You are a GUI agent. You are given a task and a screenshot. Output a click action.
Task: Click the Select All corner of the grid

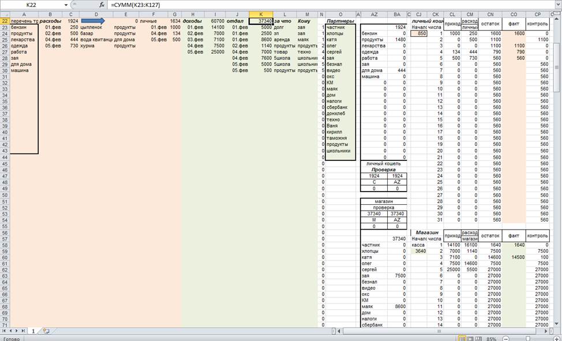5,14
